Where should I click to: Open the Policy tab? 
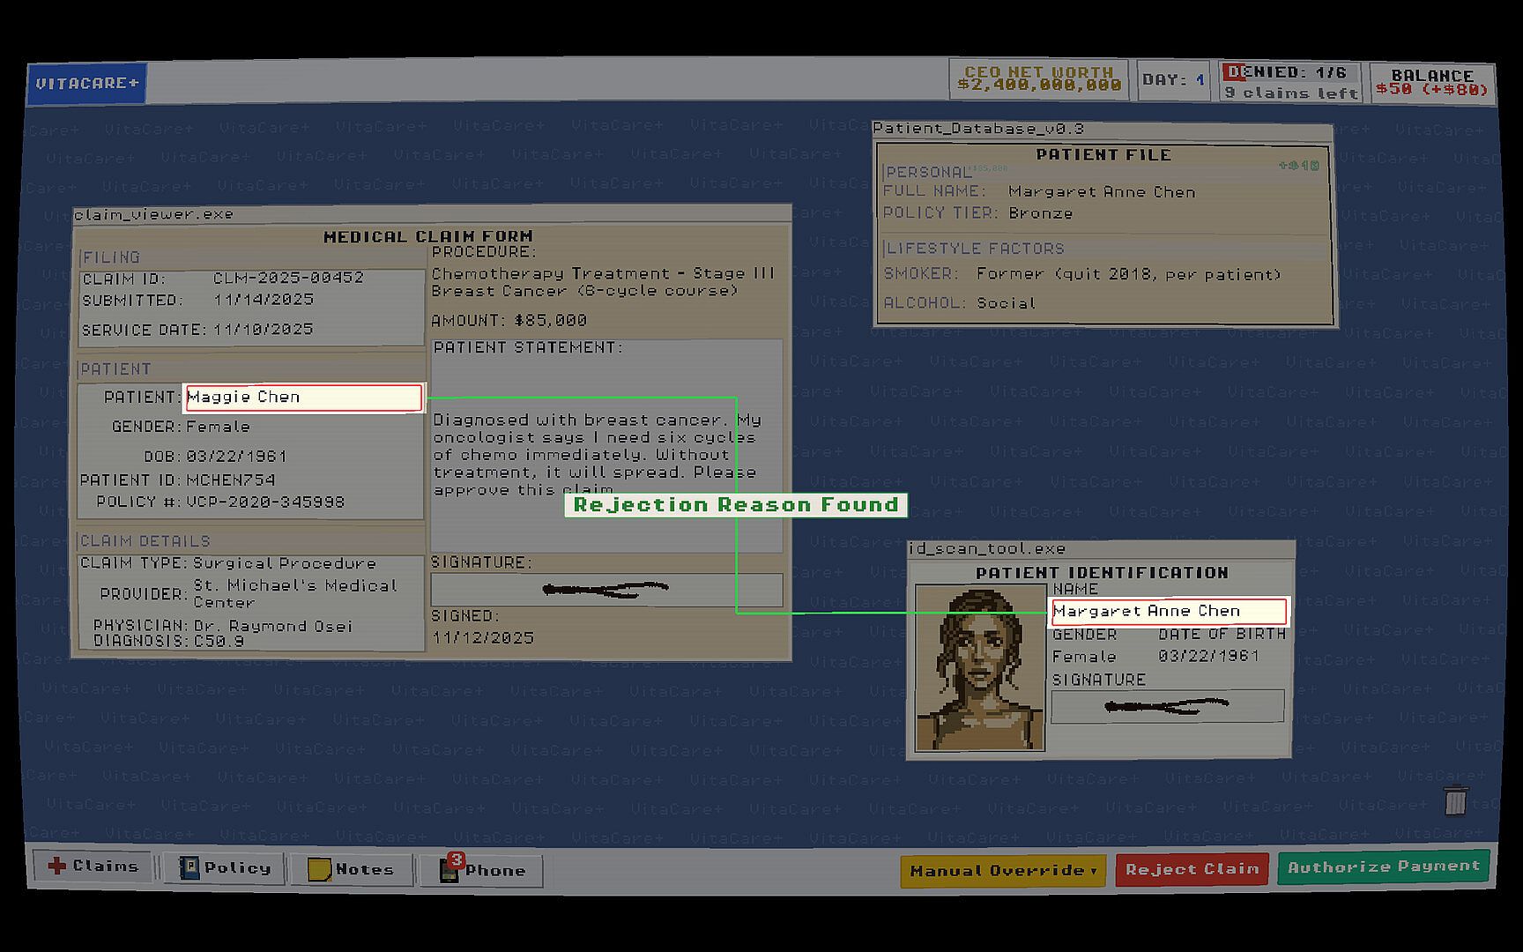[x=225, y=868]
